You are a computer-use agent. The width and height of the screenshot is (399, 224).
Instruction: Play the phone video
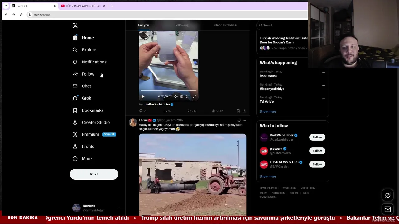pyautogui.click(x=143, y=96)
